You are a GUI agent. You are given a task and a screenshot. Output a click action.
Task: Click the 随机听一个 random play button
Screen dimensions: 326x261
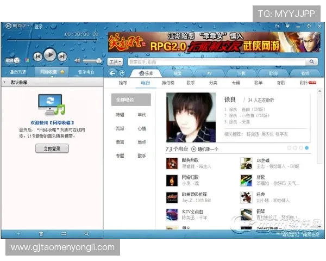point(205,149)
